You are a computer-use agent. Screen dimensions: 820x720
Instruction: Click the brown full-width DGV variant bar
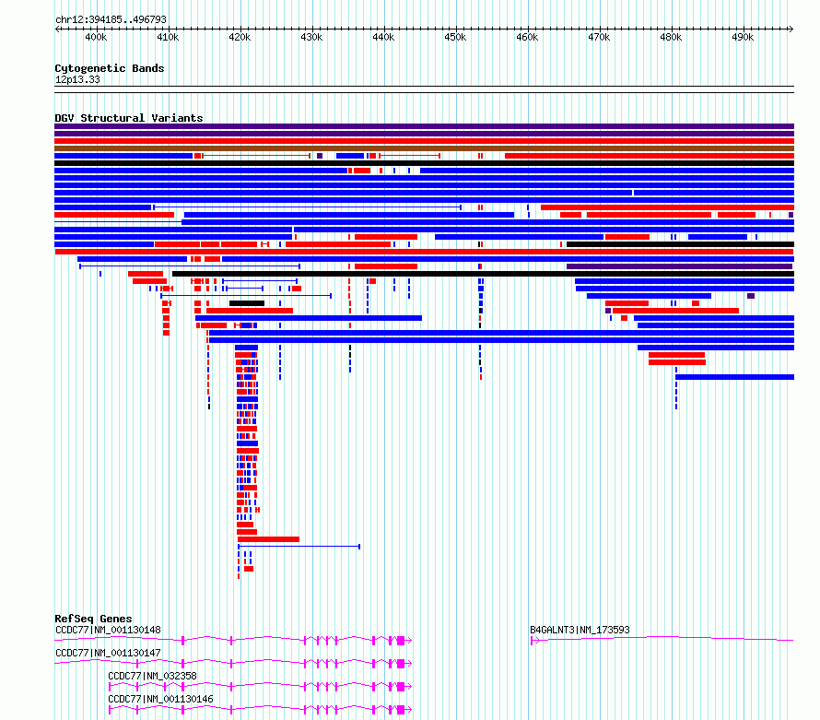[x=424, y=148]
